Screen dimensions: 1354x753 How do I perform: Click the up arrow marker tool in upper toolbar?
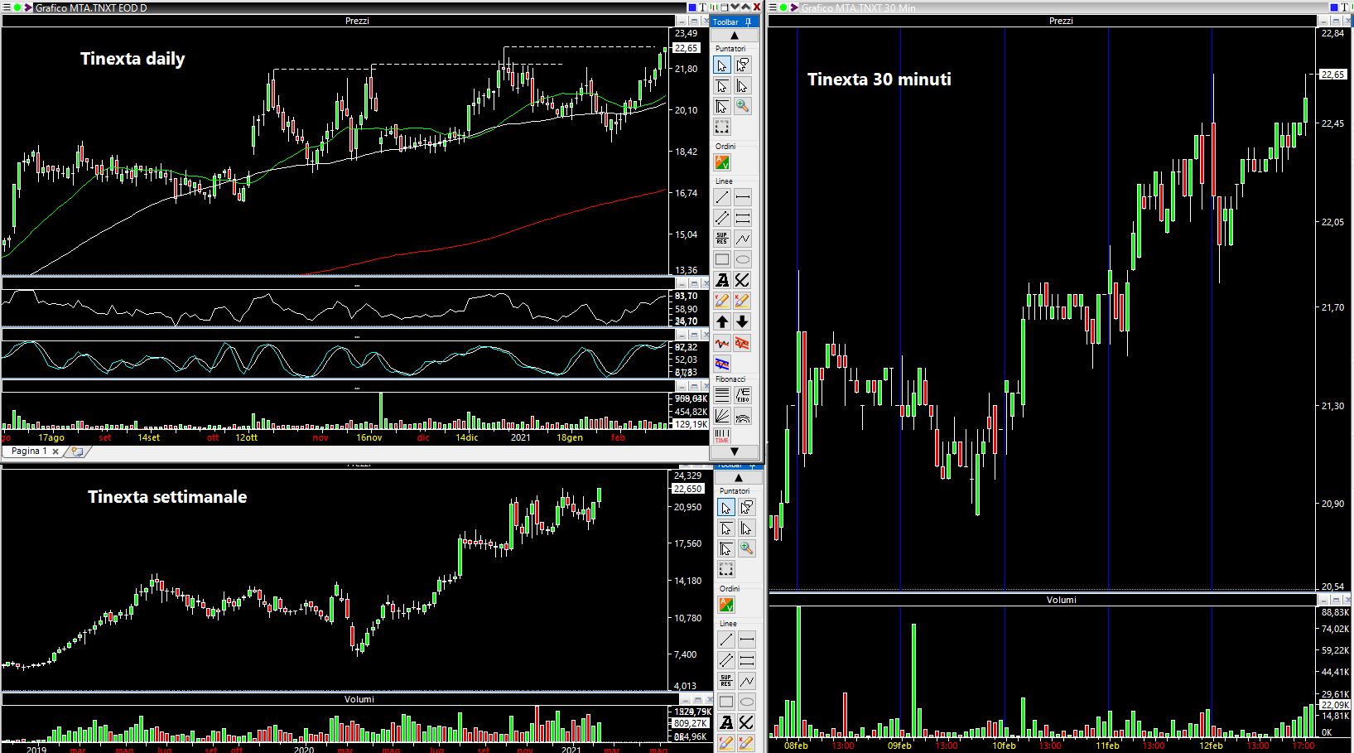[x=722, y=321]
